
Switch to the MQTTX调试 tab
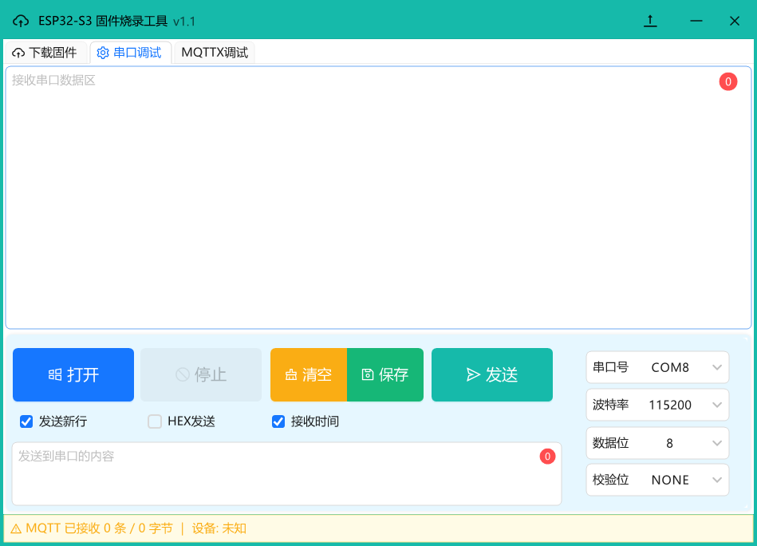pos(215,52)
